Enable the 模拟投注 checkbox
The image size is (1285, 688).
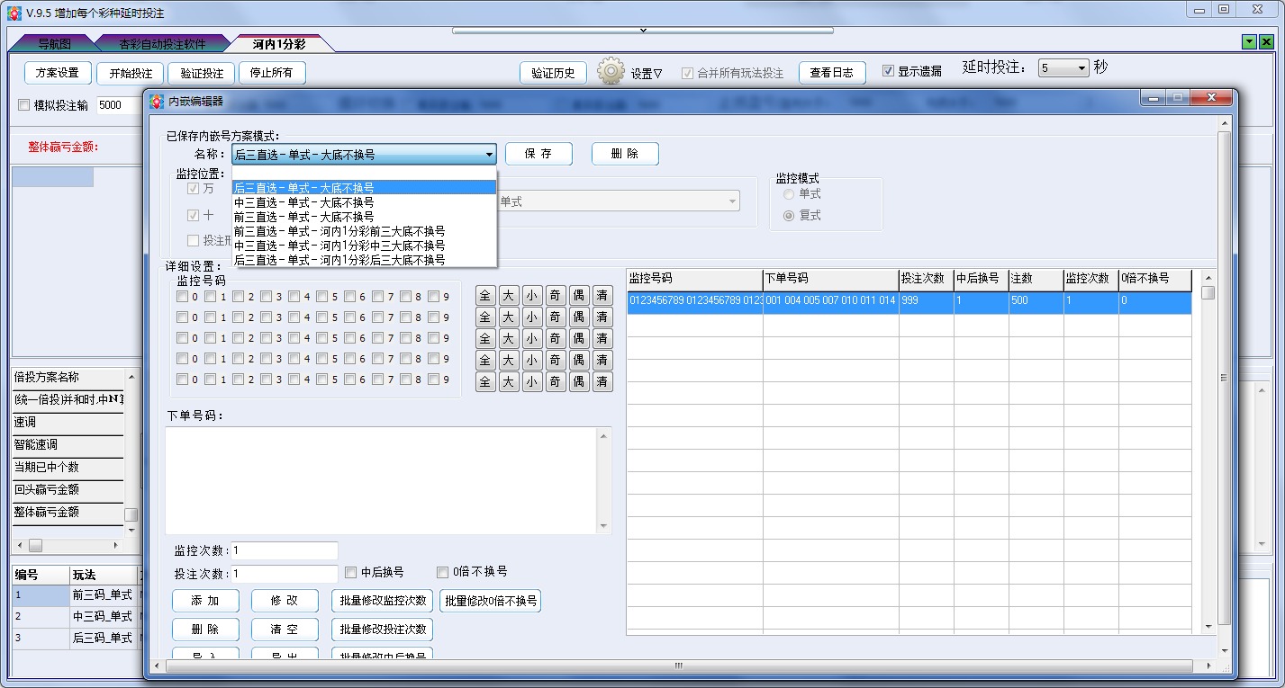pos(24,105)
